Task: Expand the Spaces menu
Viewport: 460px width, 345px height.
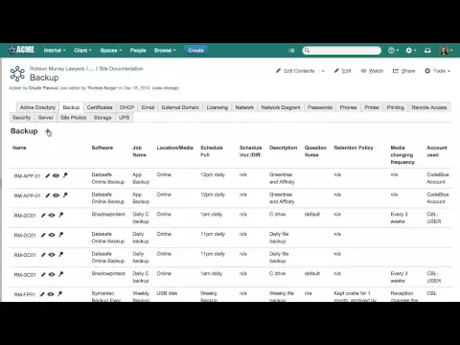Action: 111,51
